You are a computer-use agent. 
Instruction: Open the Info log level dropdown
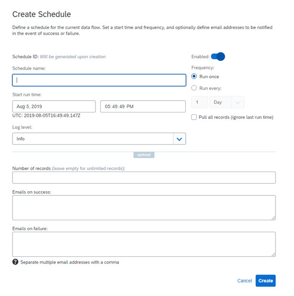(x=99, y=139)
